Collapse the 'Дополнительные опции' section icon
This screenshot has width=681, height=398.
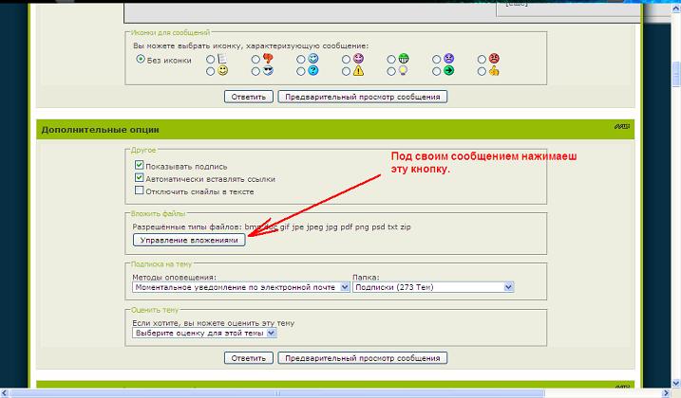(x=621, y=127)
